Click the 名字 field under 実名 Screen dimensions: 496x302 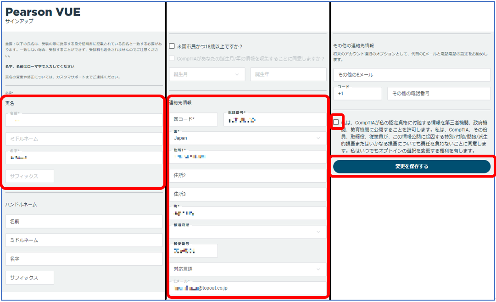pyautogui.click(x=84, y=157)
